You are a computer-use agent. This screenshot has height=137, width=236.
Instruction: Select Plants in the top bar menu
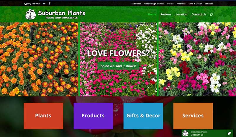click(x=171, y=4)
